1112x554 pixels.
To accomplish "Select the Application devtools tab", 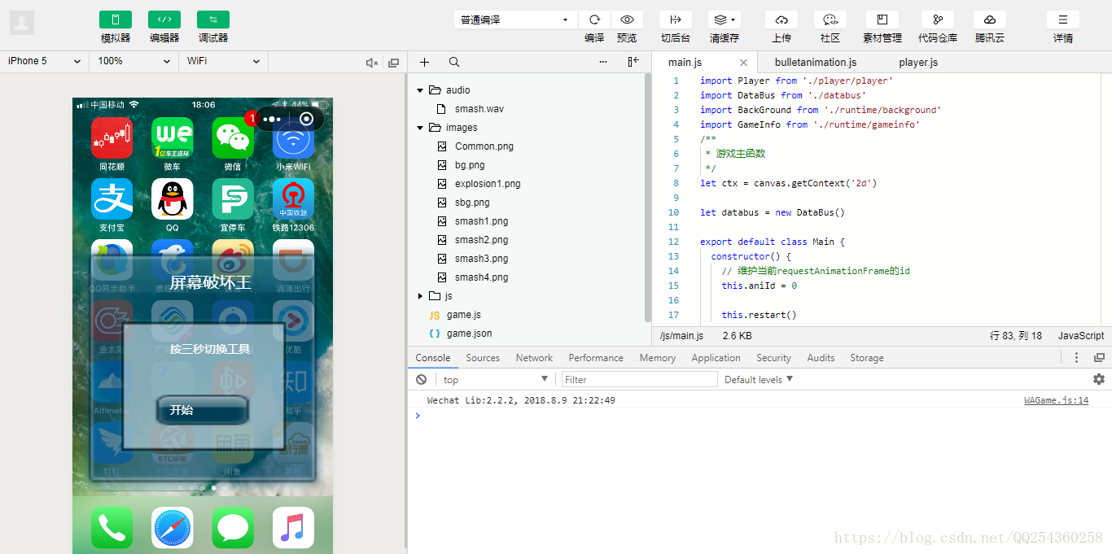I will tap(716, 358).
